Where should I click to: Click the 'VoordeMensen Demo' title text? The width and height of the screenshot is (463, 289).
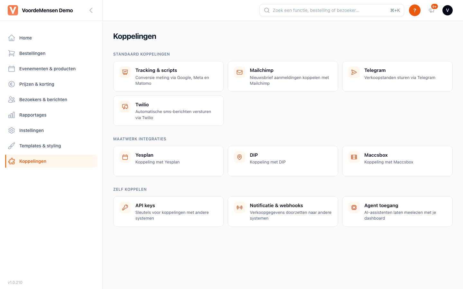point(48,10)
